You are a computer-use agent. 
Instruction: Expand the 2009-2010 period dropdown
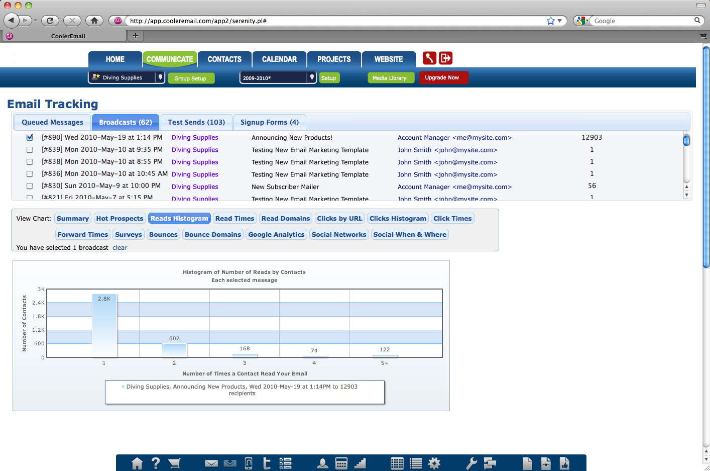(x=312, y=77)
